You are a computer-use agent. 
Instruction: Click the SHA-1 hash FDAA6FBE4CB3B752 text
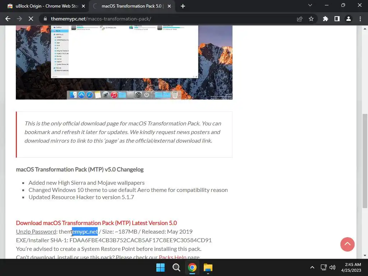coord(141,240)
